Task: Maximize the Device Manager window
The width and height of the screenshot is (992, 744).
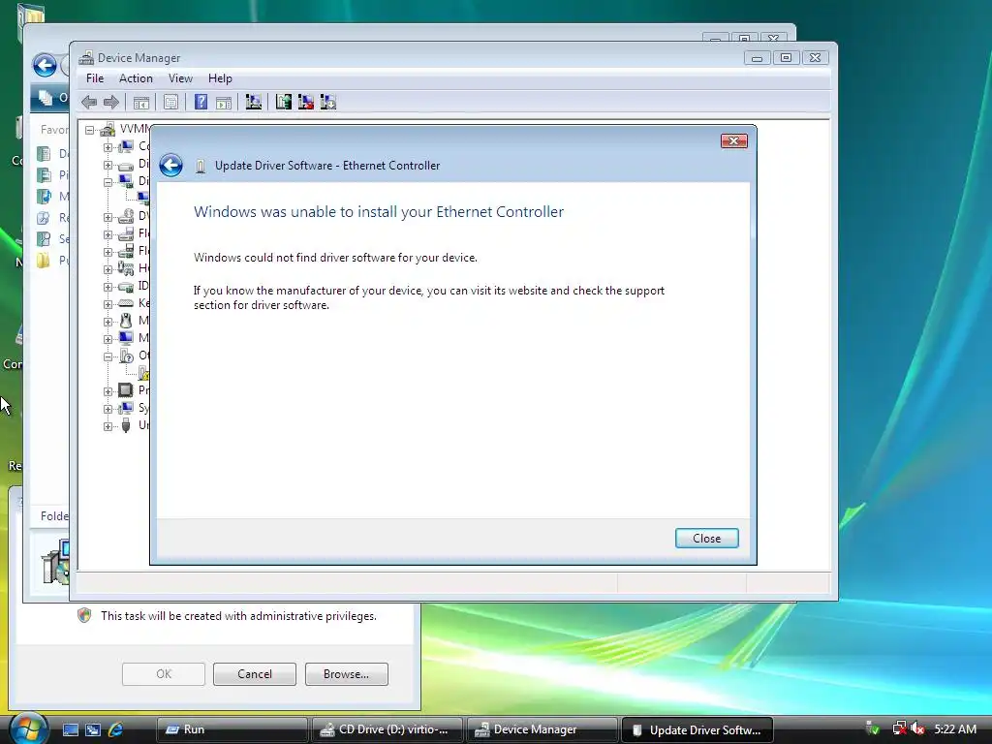Action: pyautogui.click(x=786, y=57)
